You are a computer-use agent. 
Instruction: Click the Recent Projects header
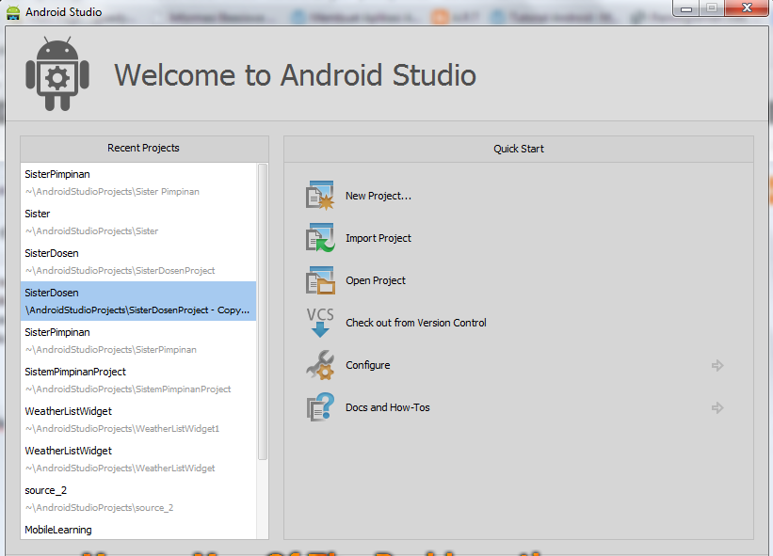(x=143, y=149)
